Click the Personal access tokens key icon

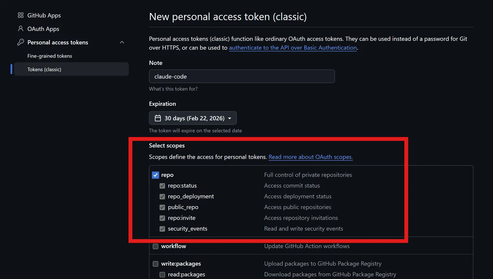coord(21,42)
